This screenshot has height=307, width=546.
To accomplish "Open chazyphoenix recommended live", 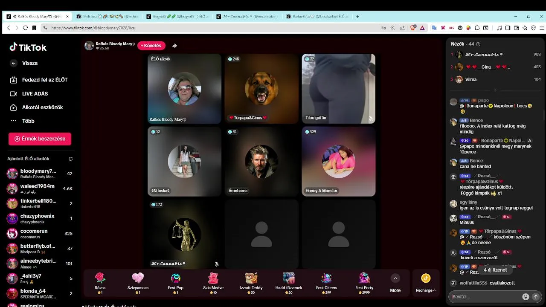I will 41,219.
